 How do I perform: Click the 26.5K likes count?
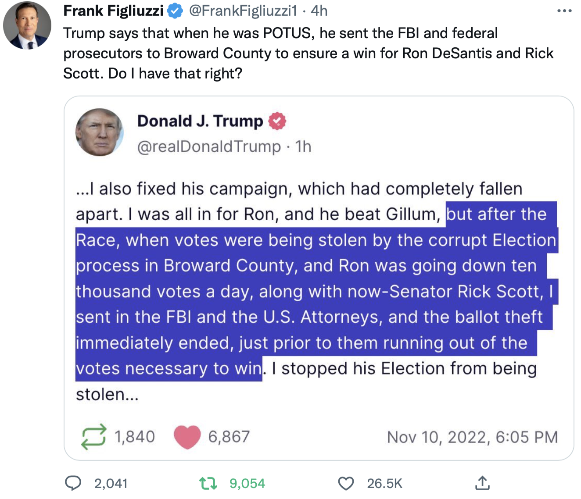point(385,483)
